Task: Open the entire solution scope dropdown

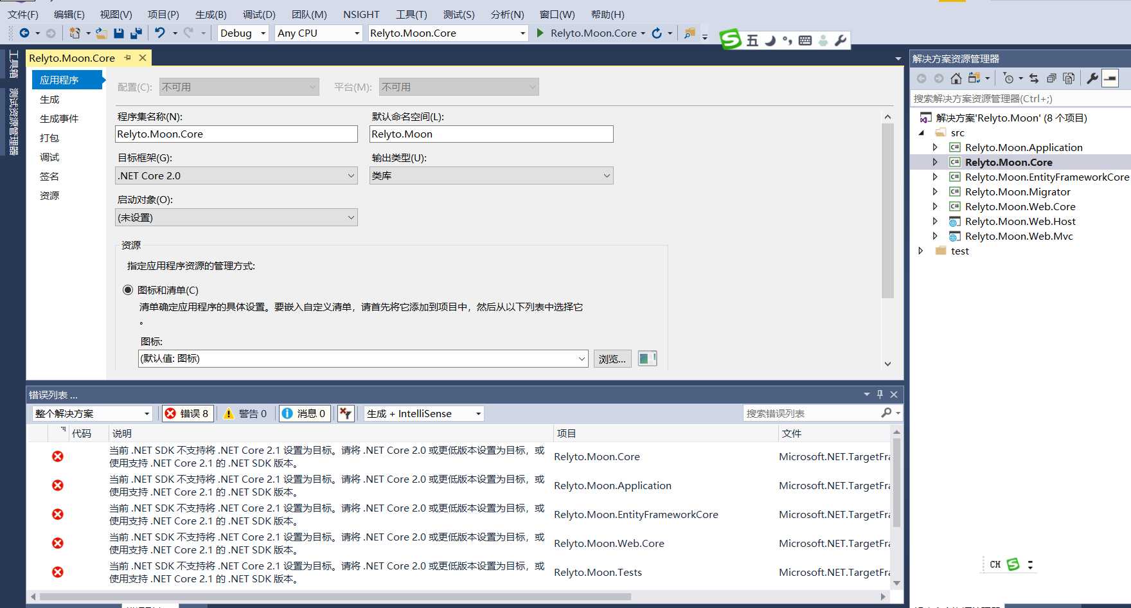Action: [x=92, y=413]
